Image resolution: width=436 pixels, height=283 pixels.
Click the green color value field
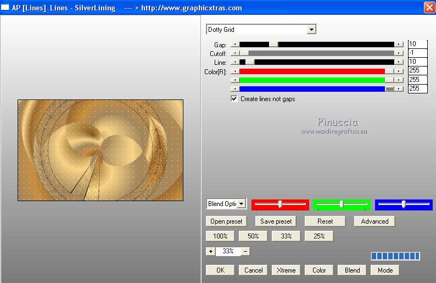point(418,80)
